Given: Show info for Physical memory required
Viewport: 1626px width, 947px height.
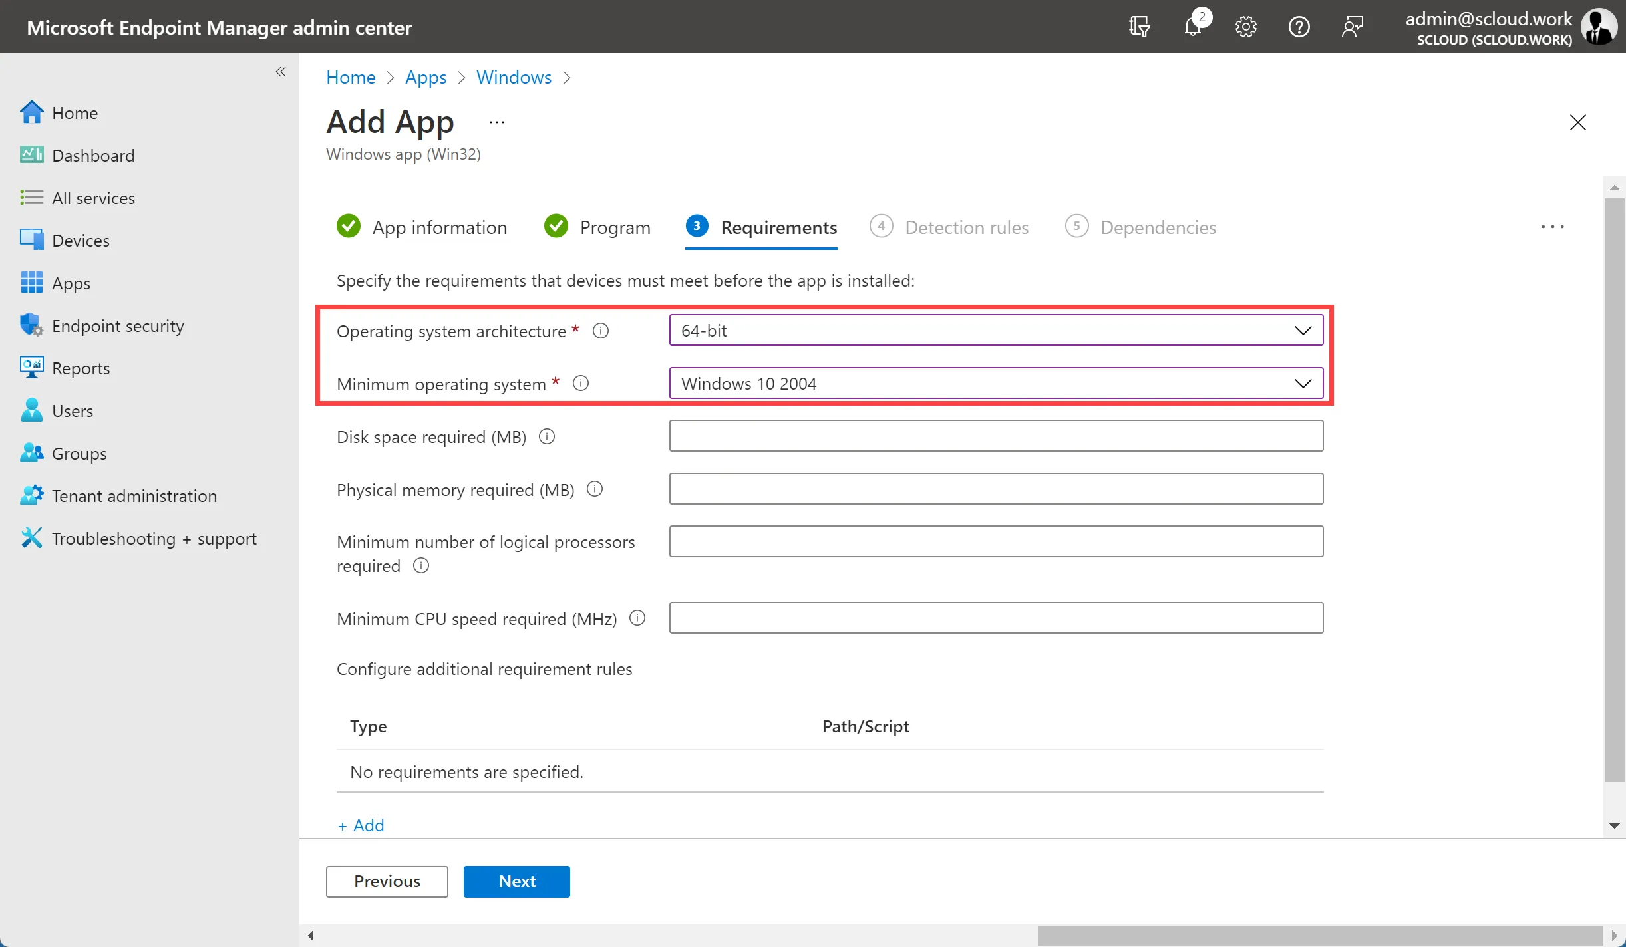Looking at the screenshot, I should pos(595,490).
